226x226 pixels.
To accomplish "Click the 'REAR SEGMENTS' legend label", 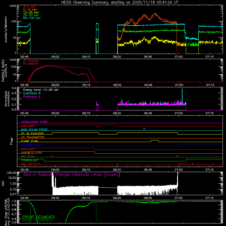I will pos(38,220).
